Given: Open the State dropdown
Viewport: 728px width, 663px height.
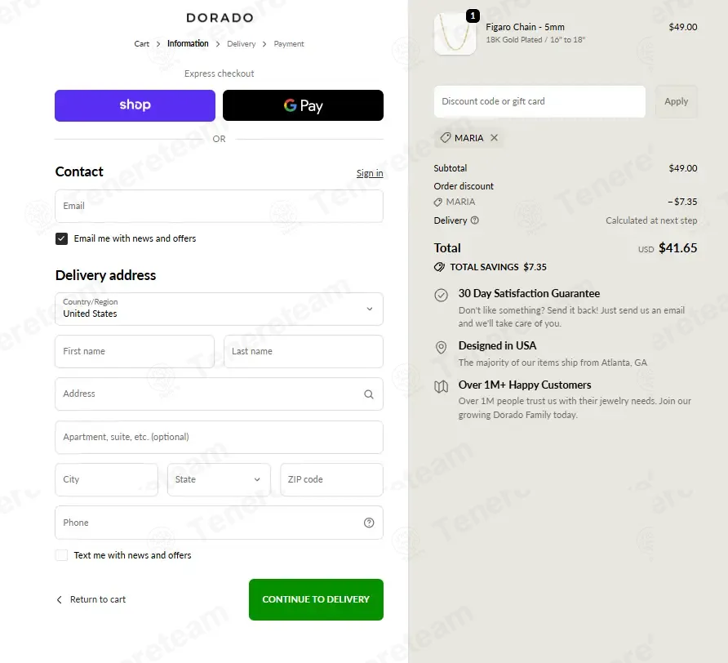Looking at the screenshot, I should coord(219,479).
